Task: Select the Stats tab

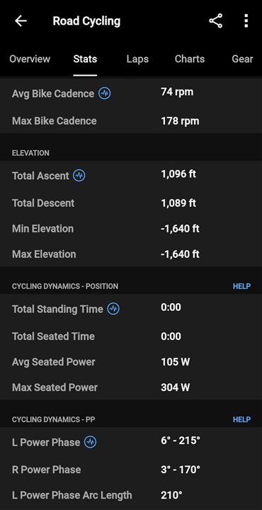Action: tap(85, 59)
